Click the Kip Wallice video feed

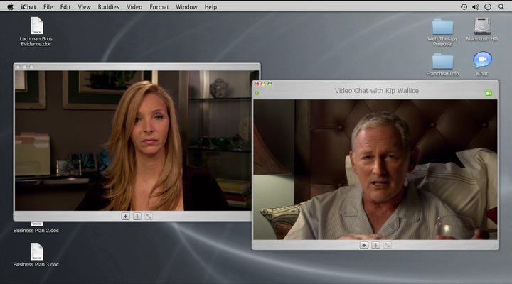click(x=375, y=170)
